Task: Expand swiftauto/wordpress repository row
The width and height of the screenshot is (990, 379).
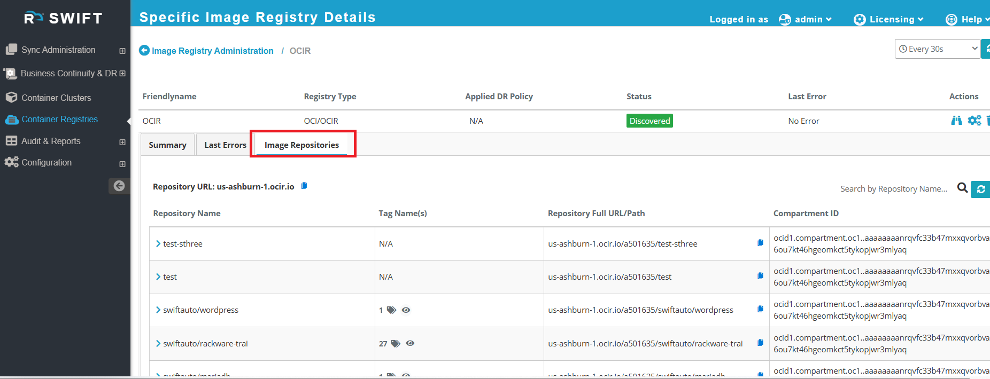Action: [158, 310]
